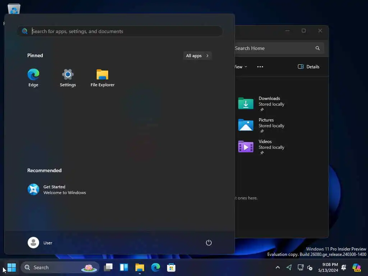Open See more options in File Explorer
This screenshot has height=276, width=368.
coord(260,66)
